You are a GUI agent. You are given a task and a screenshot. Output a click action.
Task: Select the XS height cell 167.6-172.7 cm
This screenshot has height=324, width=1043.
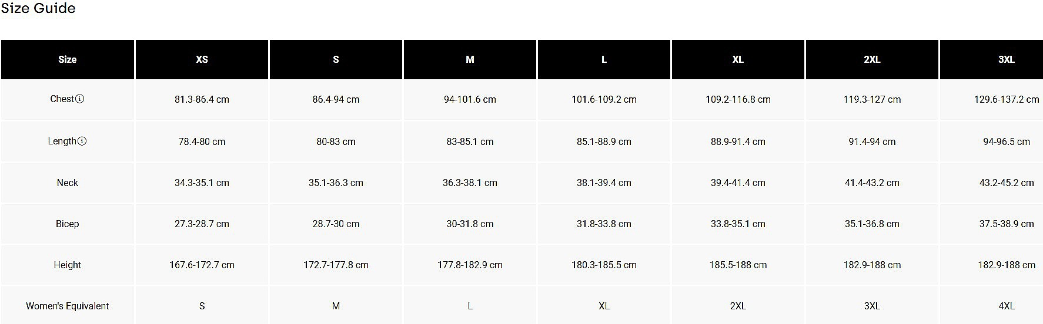click(x=202, y=265)
